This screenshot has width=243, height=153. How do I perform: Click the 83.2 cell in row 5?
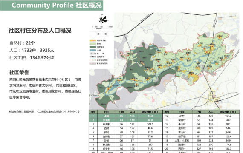point(150,133)
